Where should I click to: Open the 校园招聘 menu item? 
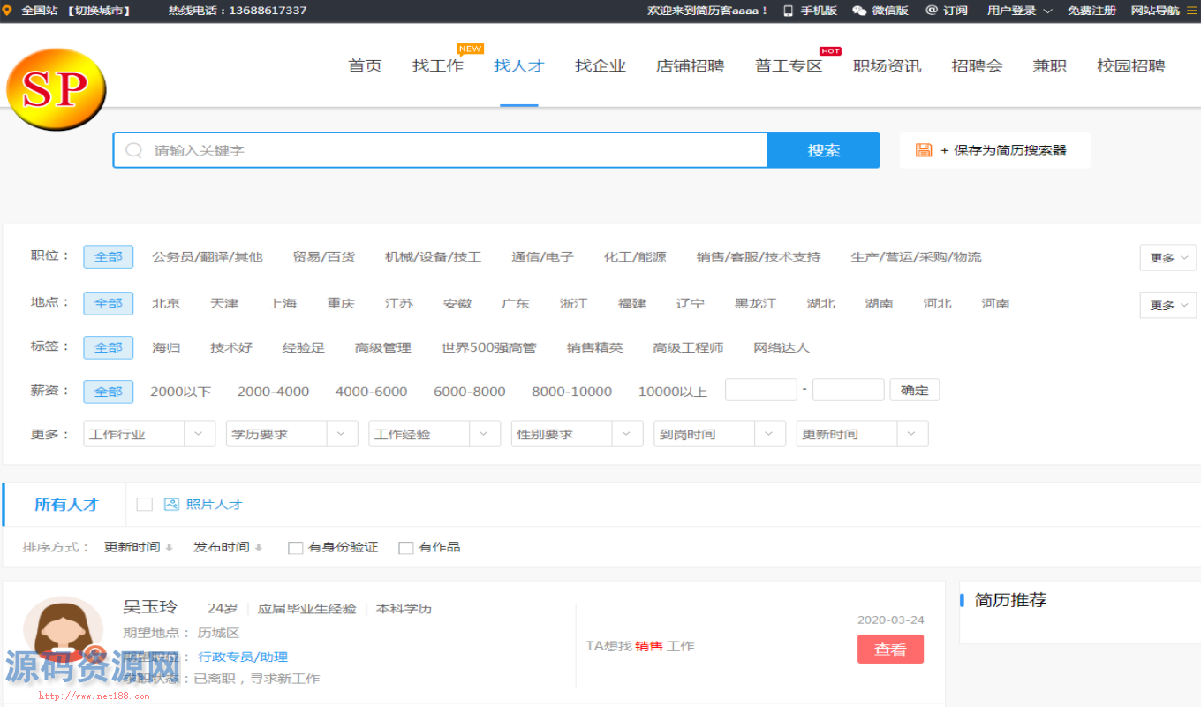[1130, 65]
